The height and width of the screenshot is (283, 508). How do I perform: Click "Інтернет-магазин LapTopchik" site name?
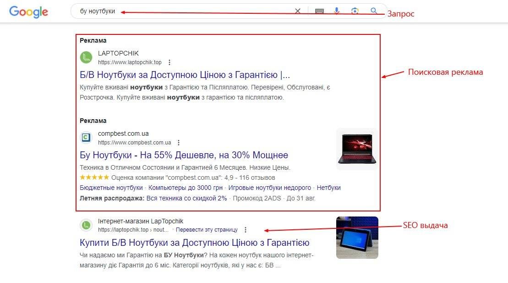141,222
